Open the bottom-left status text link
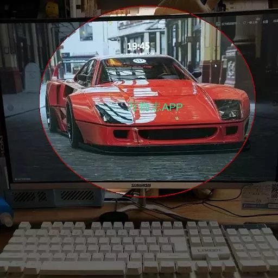The width and height of the screenshot is (278, 278). [24, 179]
